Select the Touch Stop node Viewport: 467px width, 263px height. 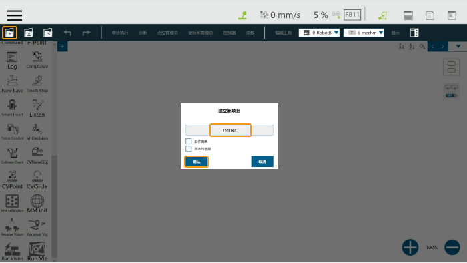[37, 84]
